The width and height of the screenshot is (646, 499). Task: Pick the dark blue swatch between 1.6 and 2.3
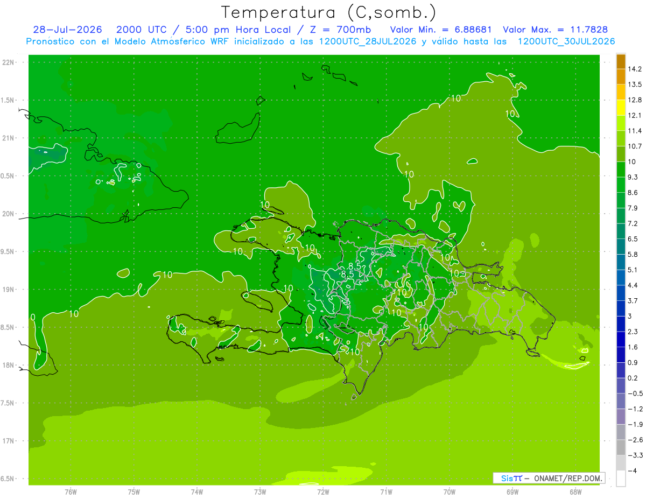[x=621, y=339]
